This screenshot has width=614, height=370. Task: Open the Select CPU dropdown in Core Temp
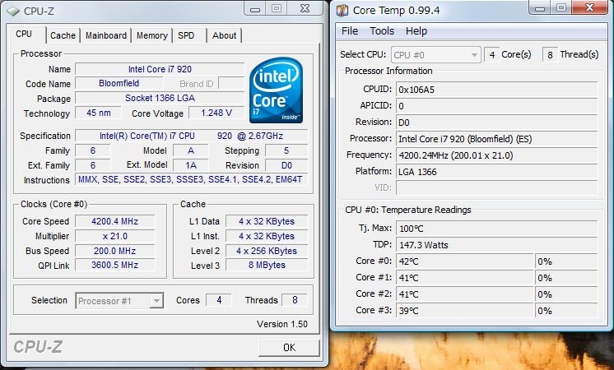435,55
